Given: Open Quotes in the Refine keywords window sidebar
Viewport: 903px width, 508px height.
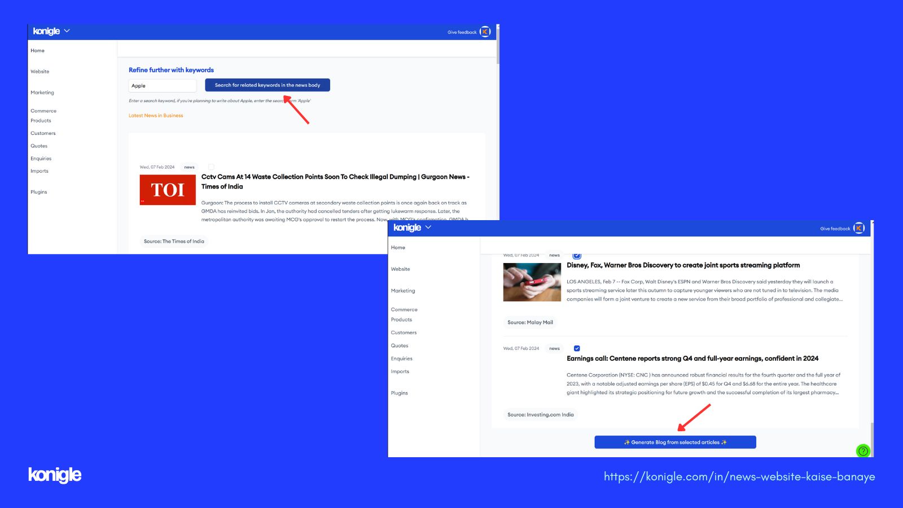Looking at the screenshot, I should point(39,146).
